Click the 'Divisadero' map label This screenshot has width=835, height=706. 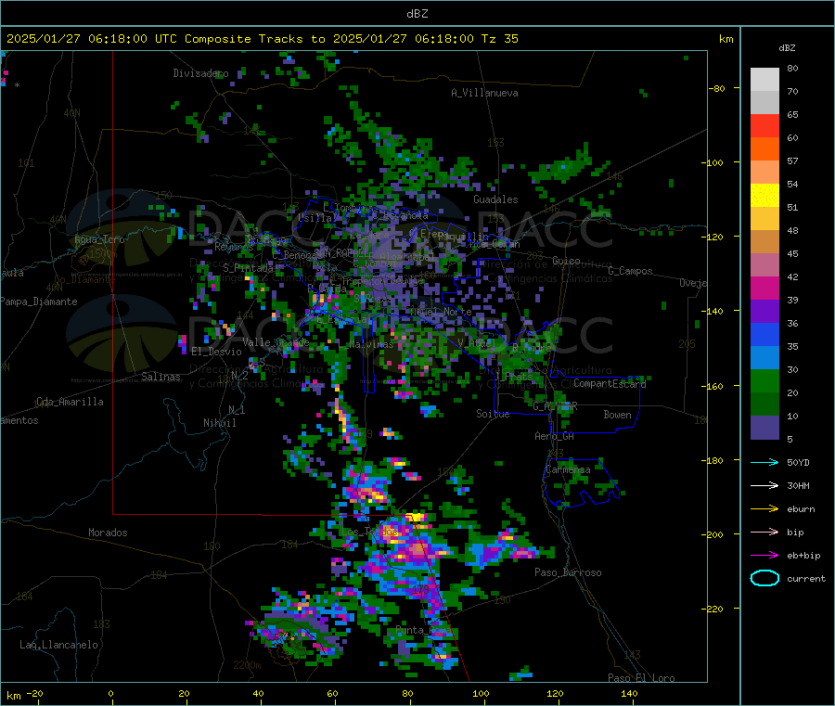point(200,73)
